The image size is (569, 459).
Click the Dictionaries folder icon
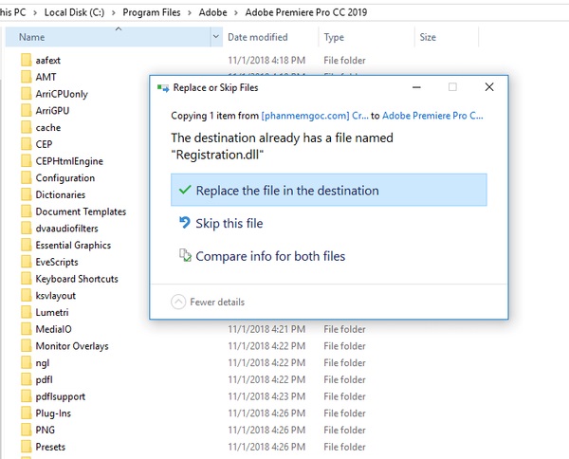click(27, 195)
